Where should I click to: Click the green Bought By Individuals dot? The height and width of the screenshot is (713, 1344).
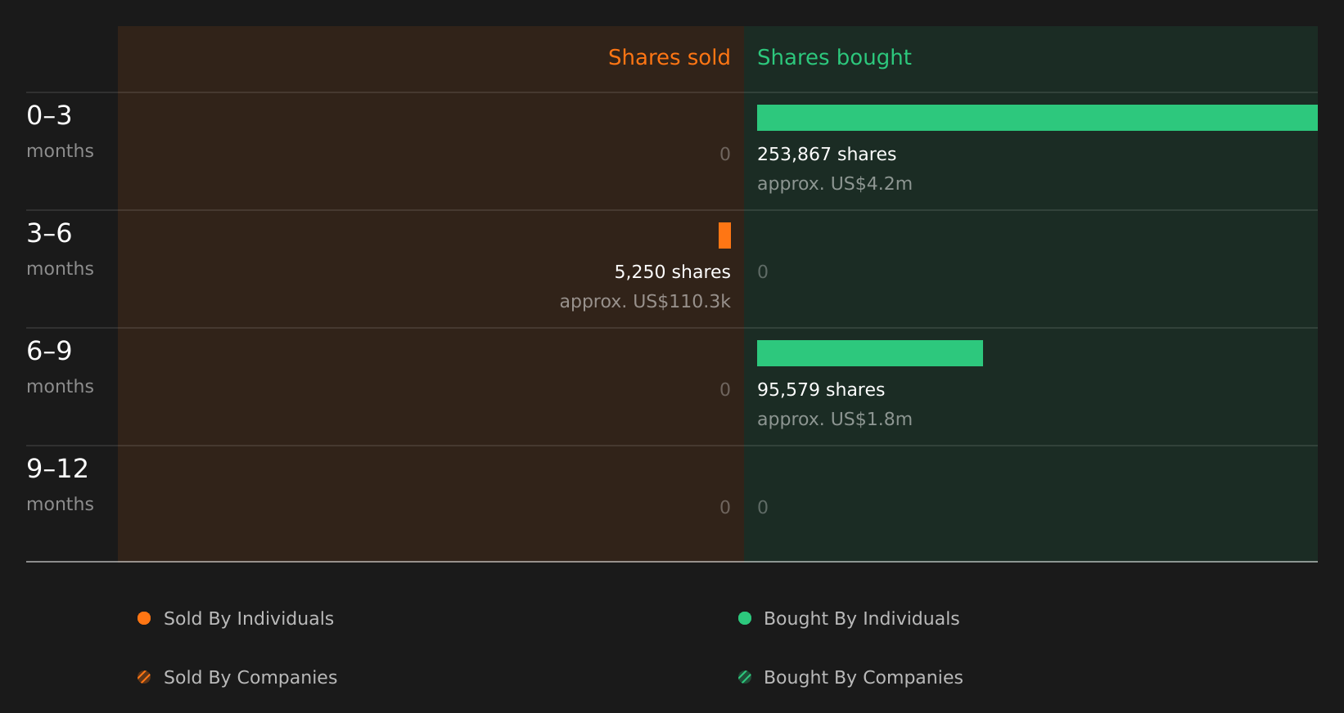click(745, 618)
